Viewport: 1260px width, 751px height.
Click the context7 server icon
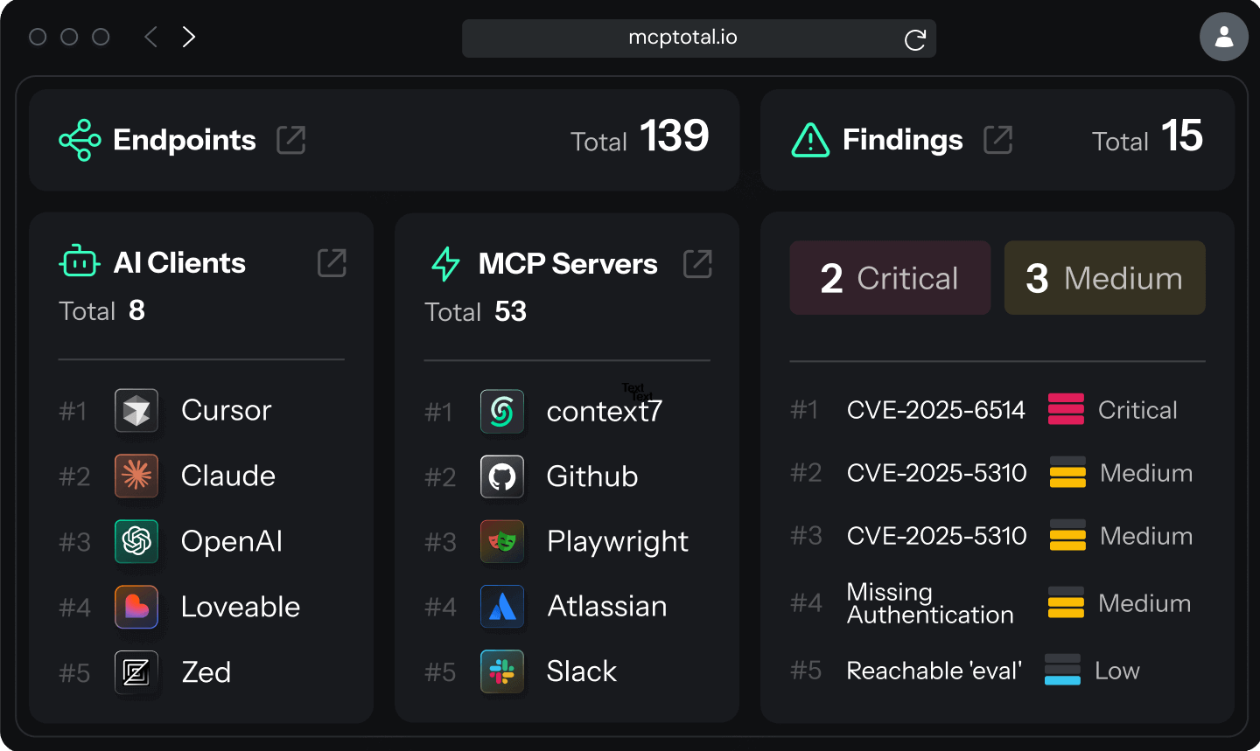coord(501,411)
